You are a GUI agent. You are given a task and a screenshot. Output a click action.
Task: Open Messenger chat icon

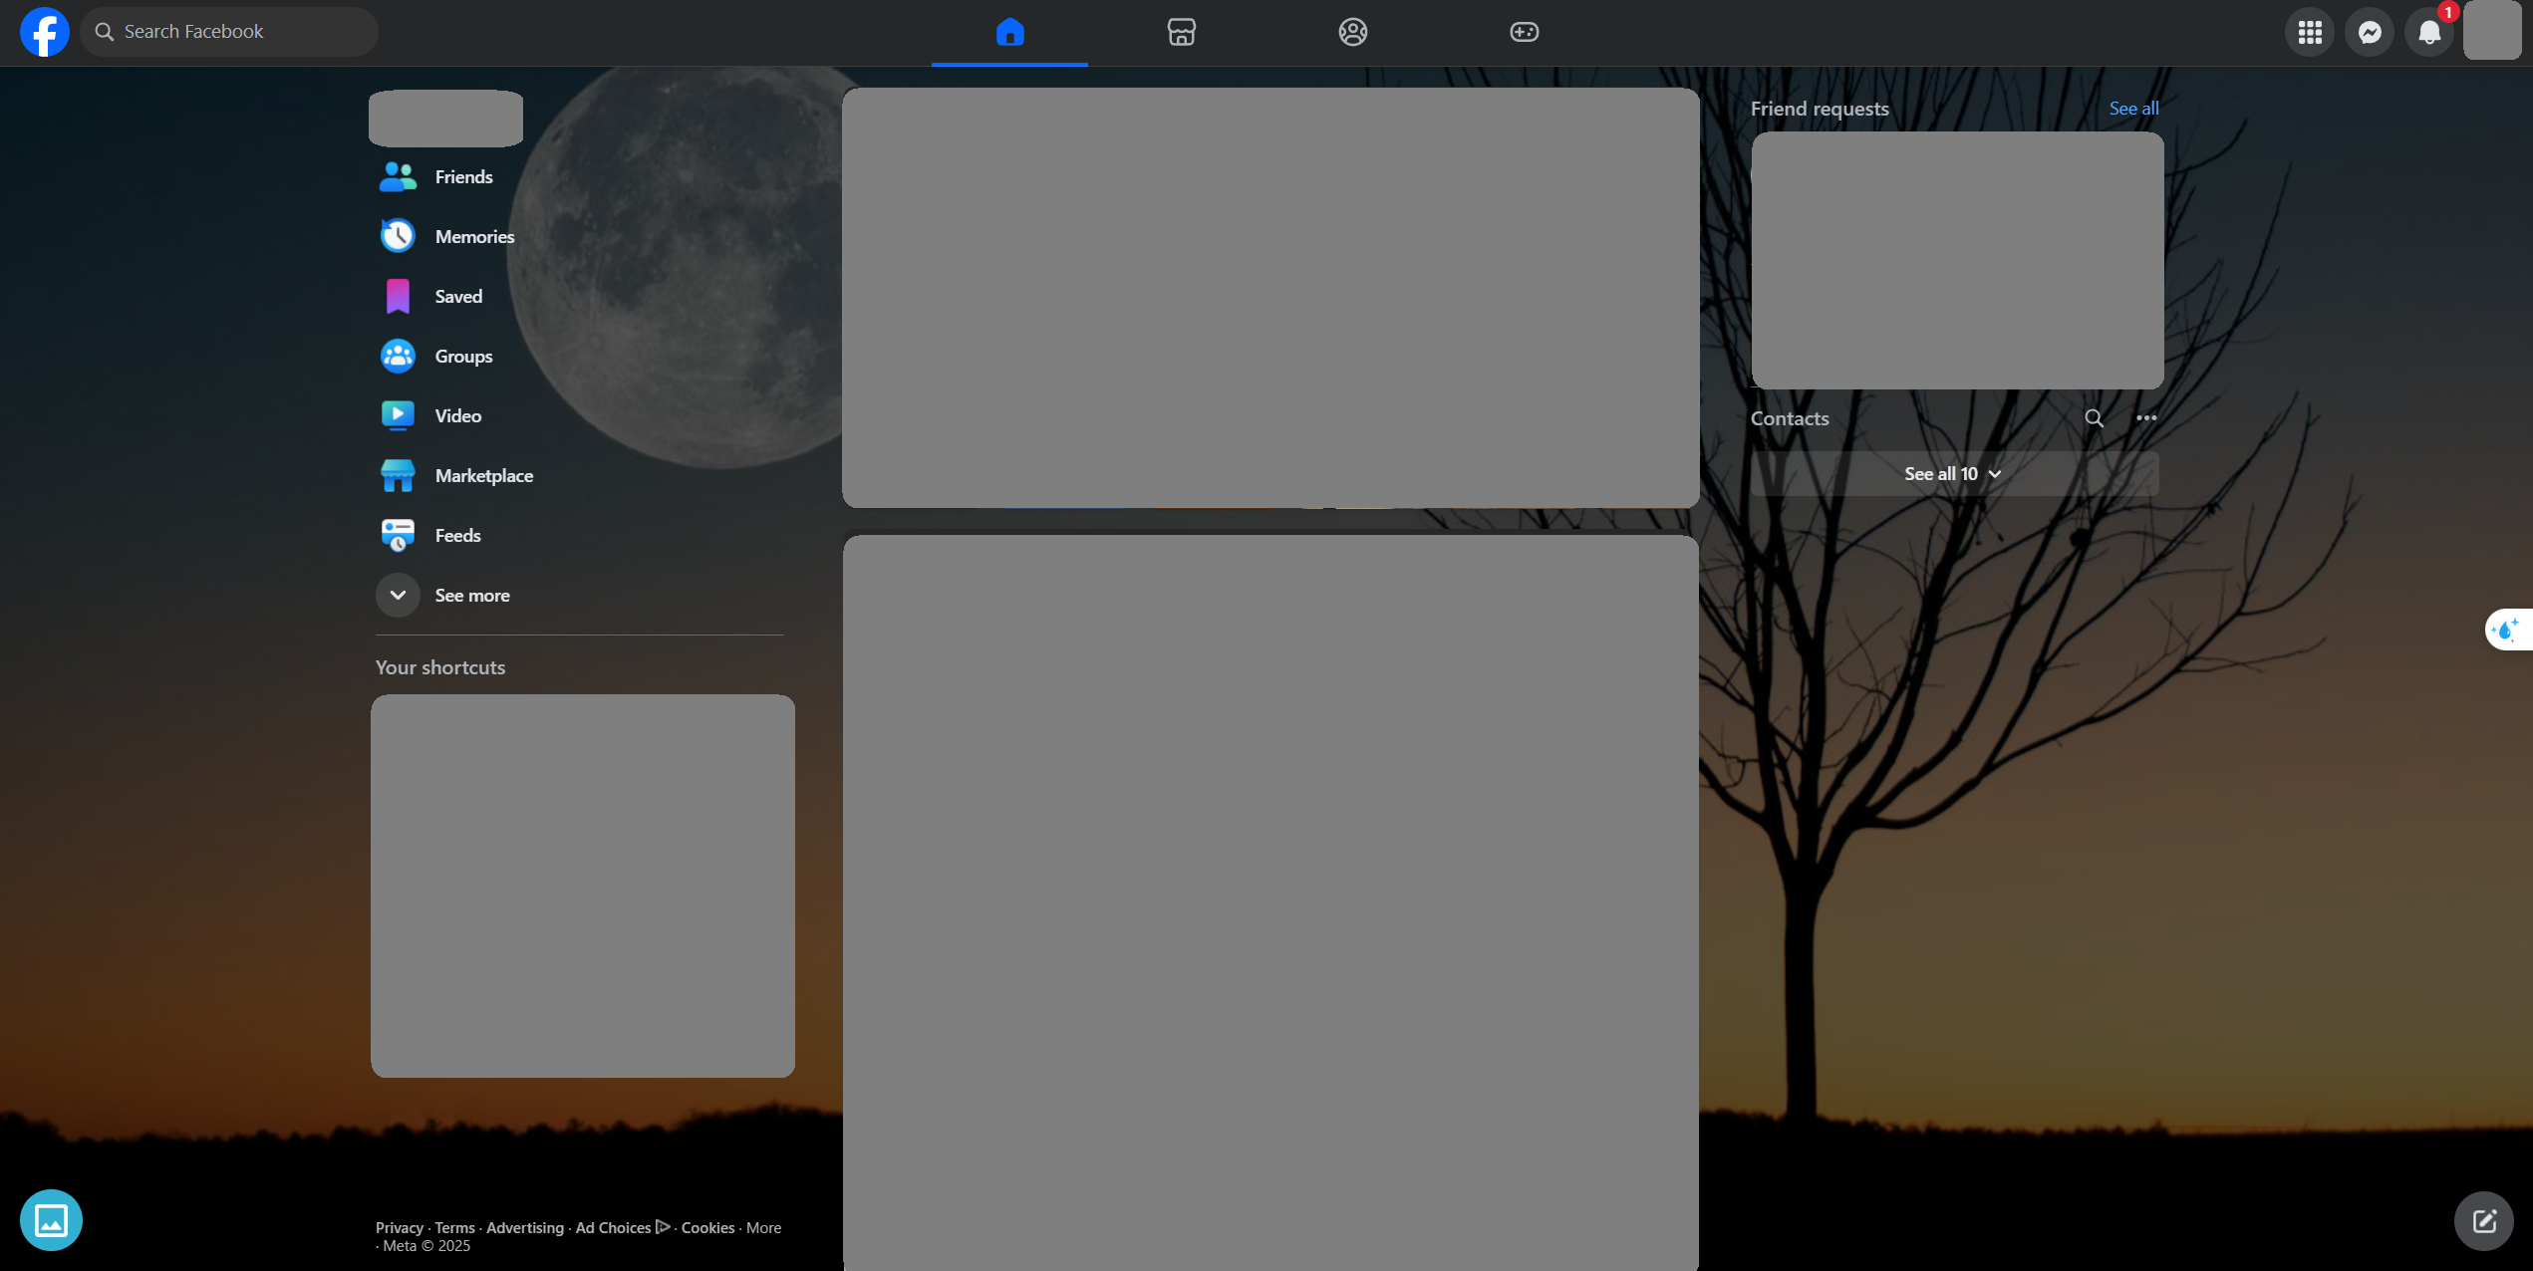2370,31
